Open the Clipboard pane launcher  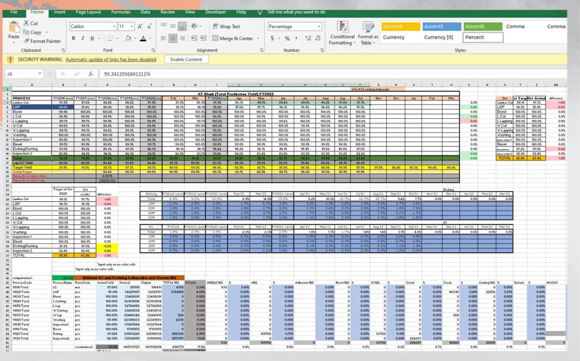tap(64, 50)
